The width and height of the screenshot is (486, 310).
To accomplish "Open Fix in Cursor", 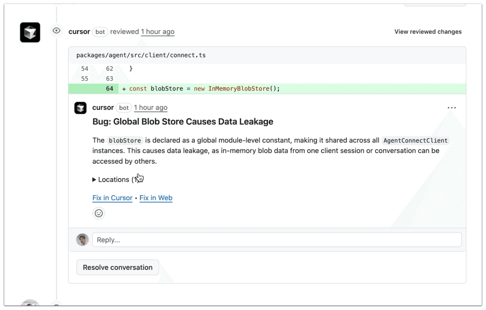I will pyautogui.click(x=112, y=198).
